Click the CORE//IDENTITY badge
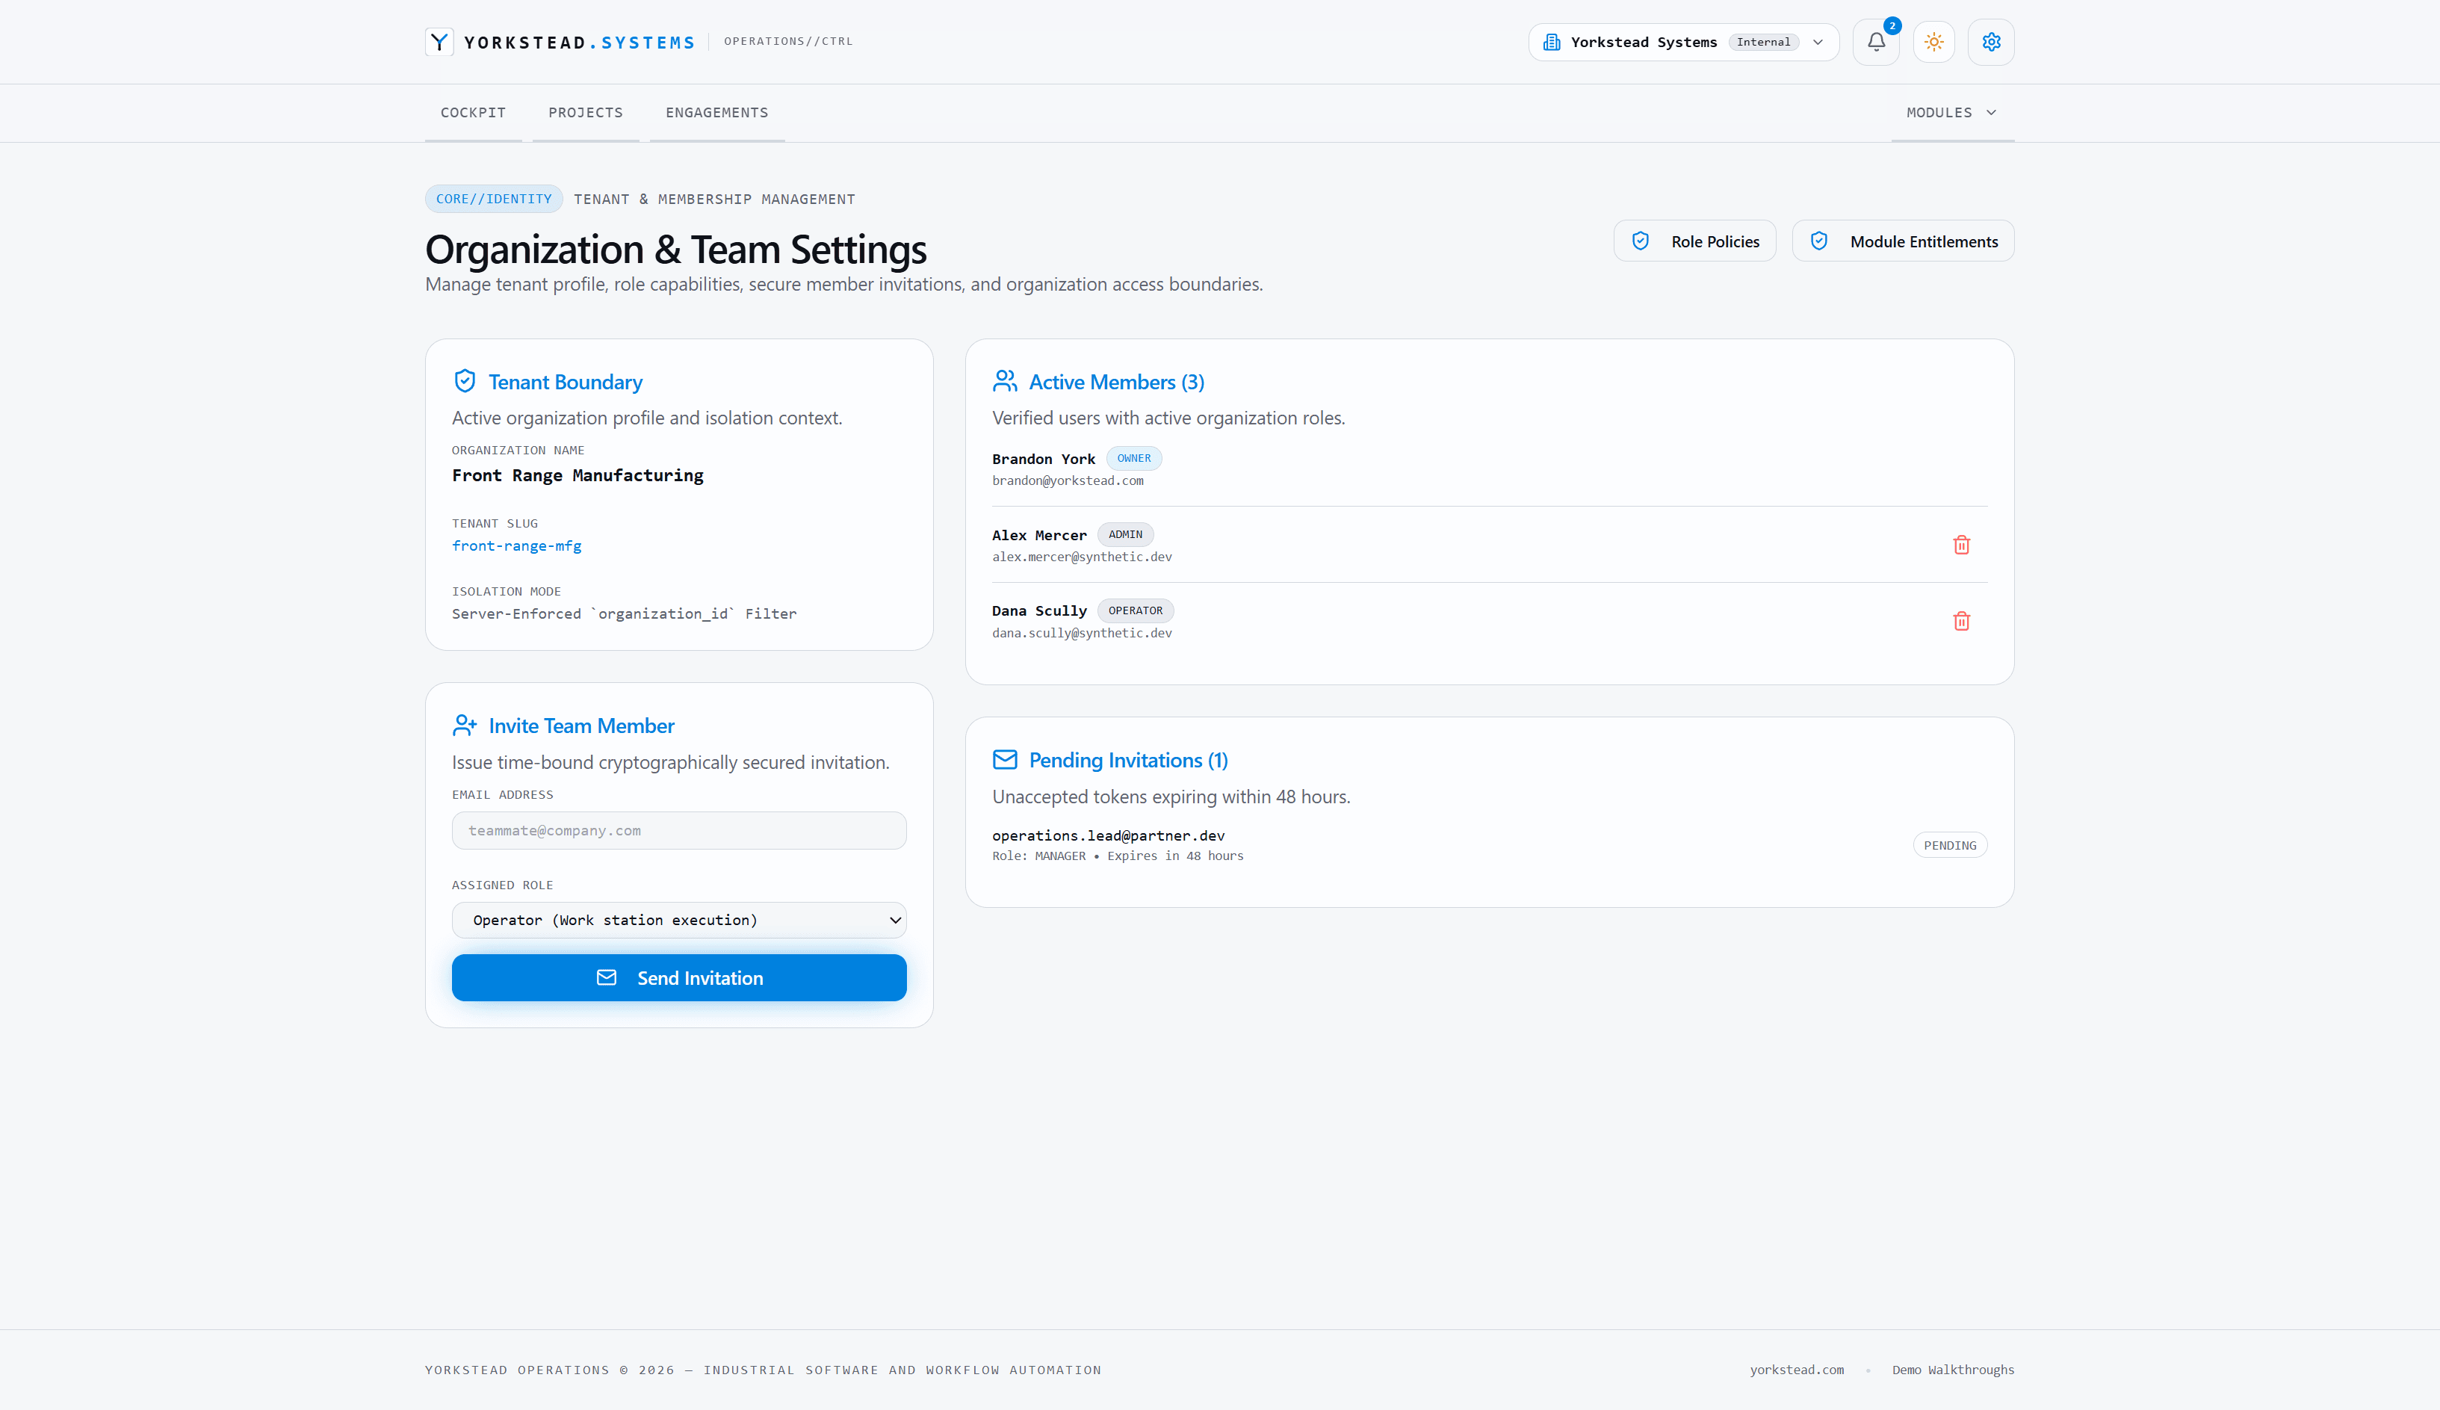 coord(494,199)
